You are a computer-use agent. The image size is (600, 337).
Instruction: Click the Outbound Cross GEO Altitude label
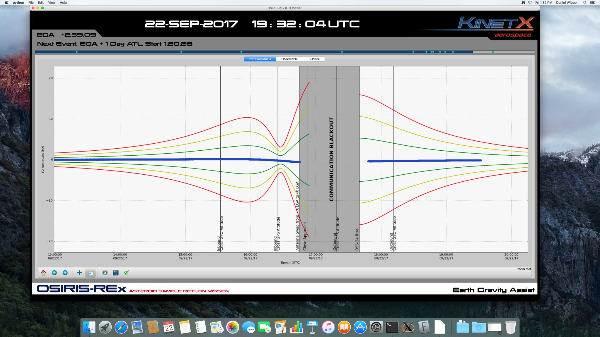coord(393,233)
